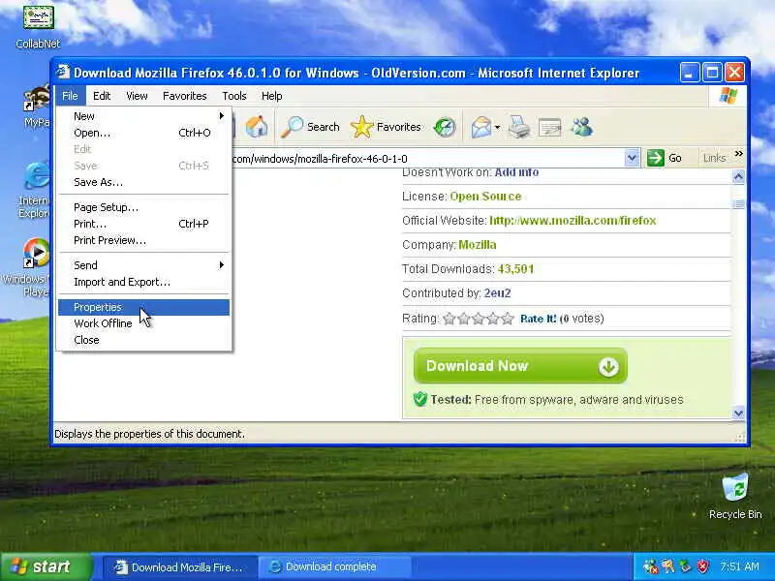
Task: Click the Mozilla company link
Action: coord(478,245)
